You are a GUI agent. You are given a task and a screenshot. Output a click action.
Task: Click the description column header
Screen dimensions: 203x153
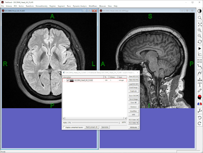point(83,77)
